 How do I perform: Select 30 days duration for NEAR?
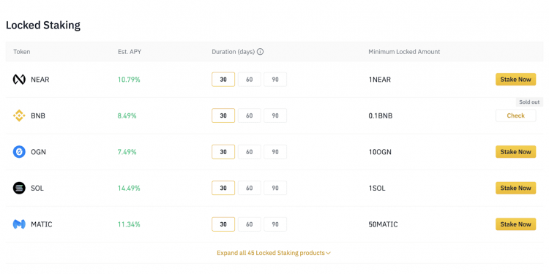223,80
